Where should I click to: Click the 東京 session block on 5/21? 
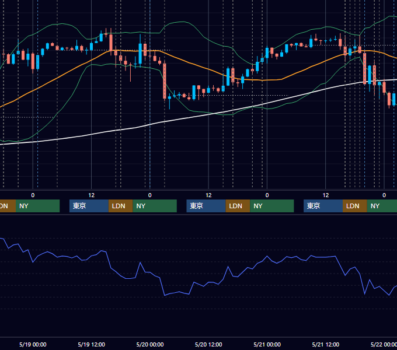(x=323, y=206)
